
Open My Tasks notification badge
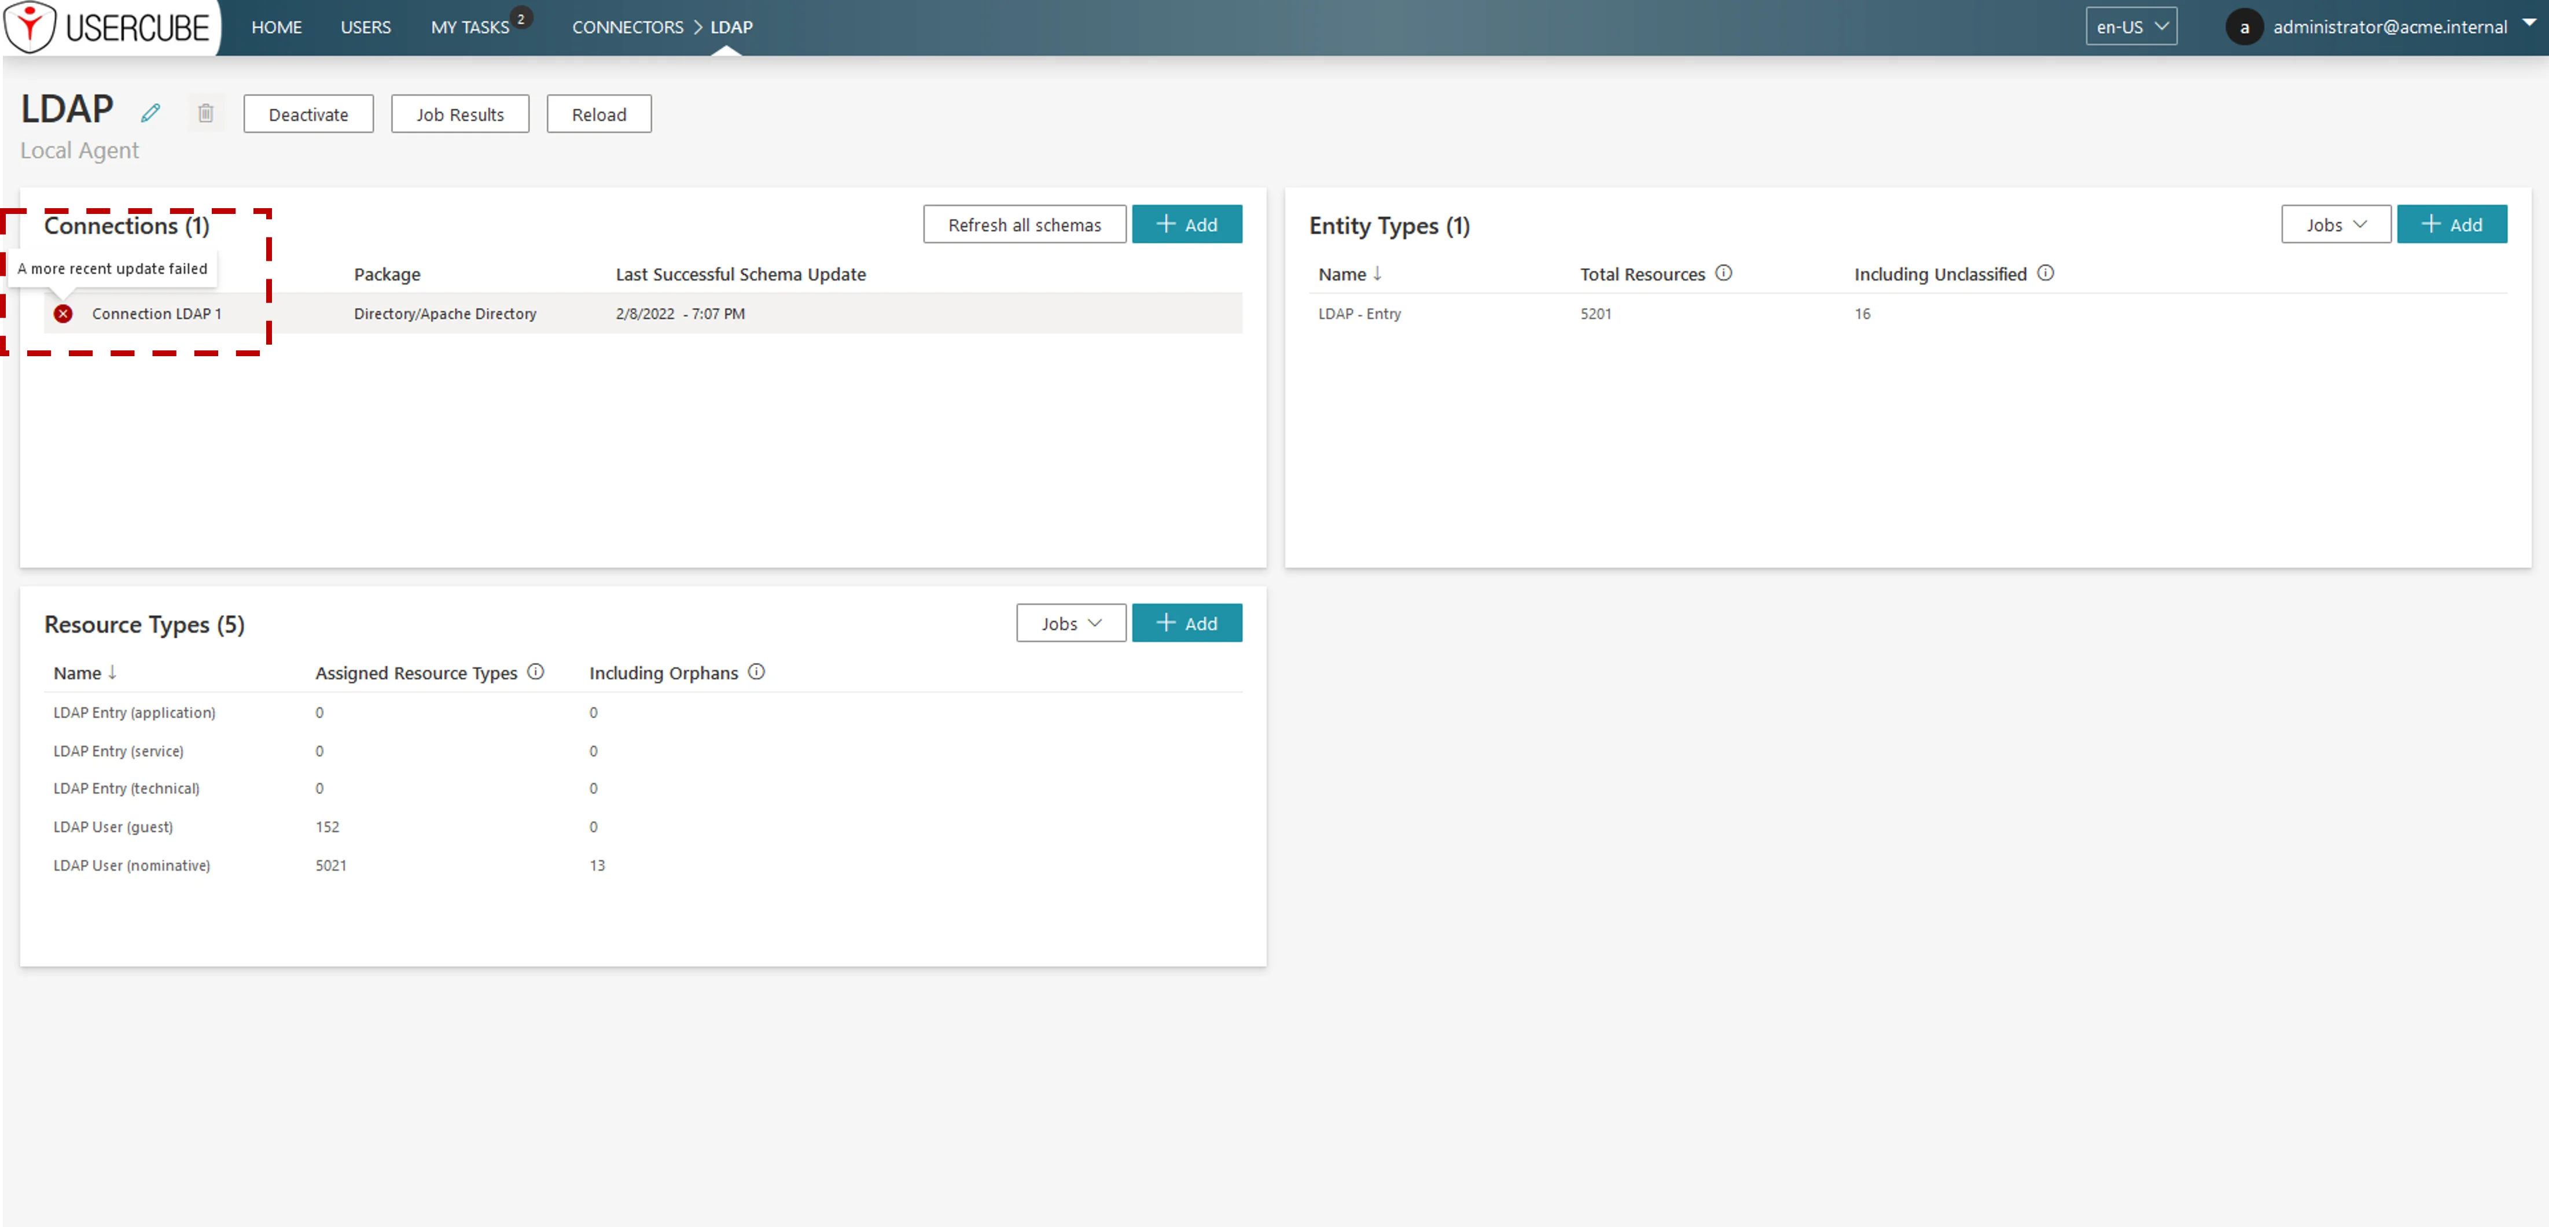click(521, 18)
